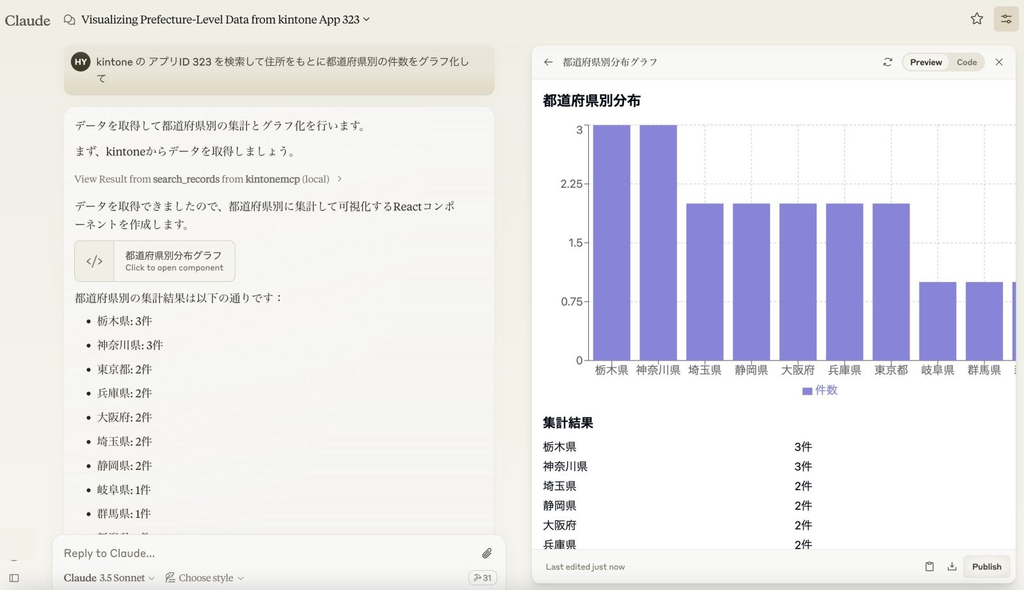Toggle the sidebar with the bottom-left panel icon

coord(13,578)
